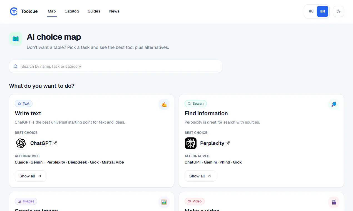Select the Images category tag
The height and width of the screenshot is (211, 353).
pyautogui.click(x=26, y=201)
